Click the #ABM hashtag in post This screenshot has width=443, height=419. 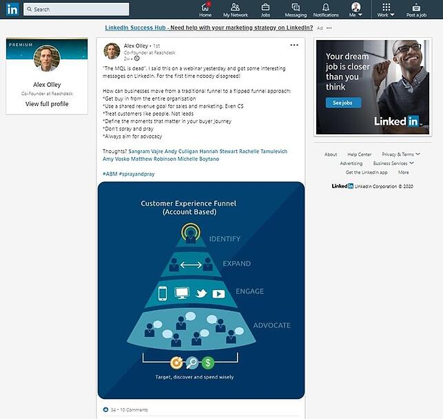point(110,174)
